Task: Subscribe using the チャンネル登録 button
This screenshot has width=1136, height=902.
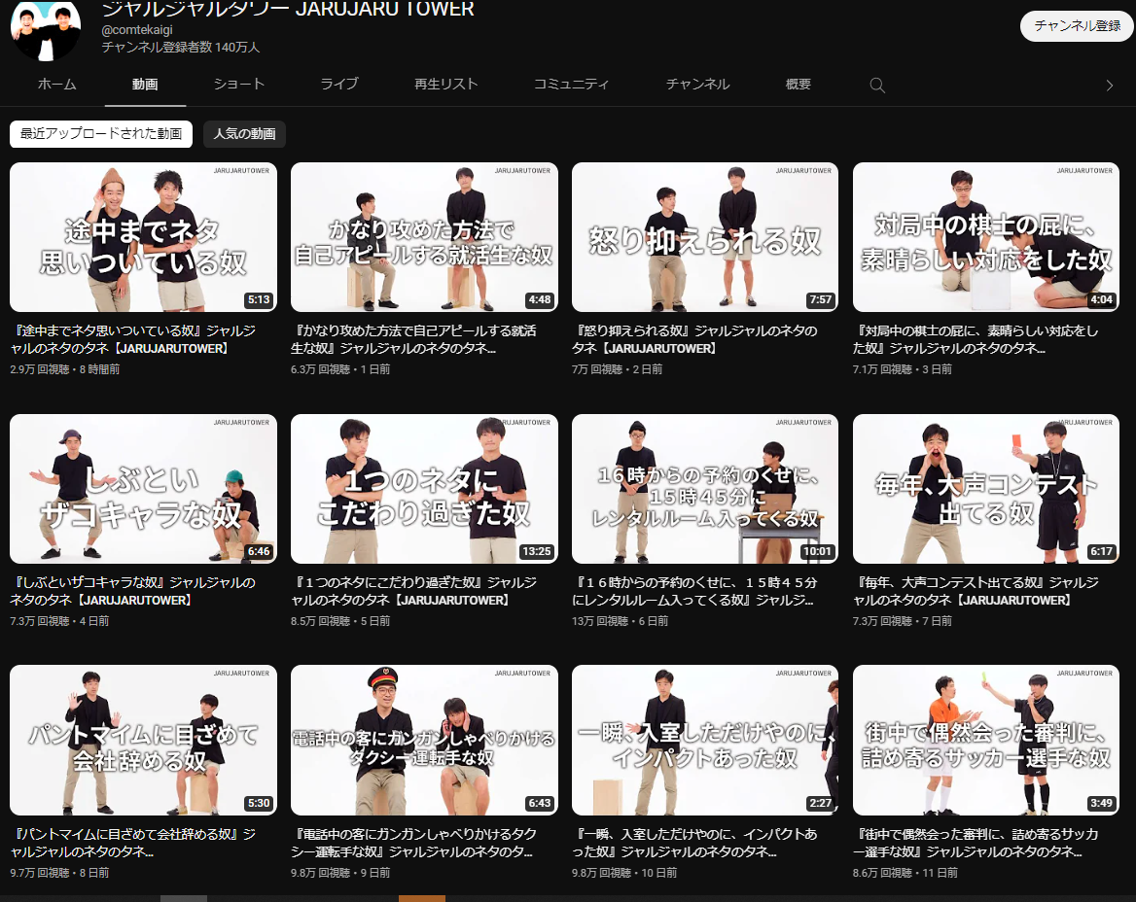Action: tap(1077, 26)
